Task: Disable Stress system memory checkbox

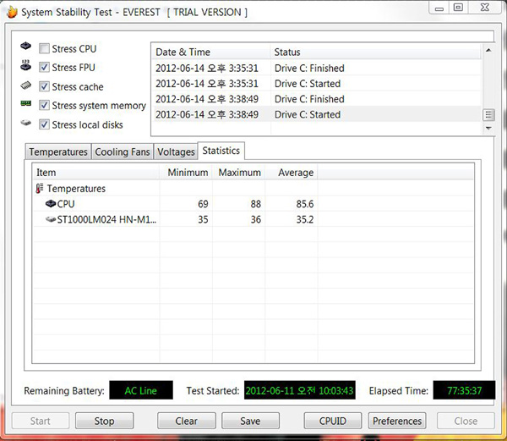Action: tap(44, 105)
